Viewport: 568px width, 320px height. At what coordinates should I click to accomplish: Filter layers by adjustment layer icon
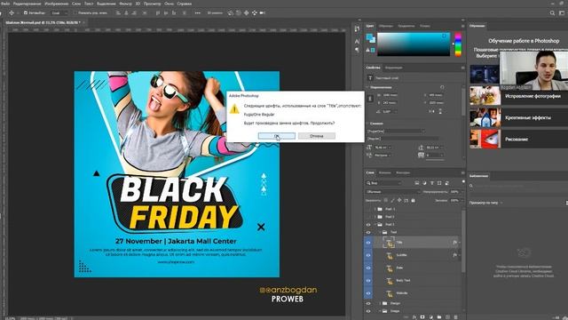[x=424, y=183]
